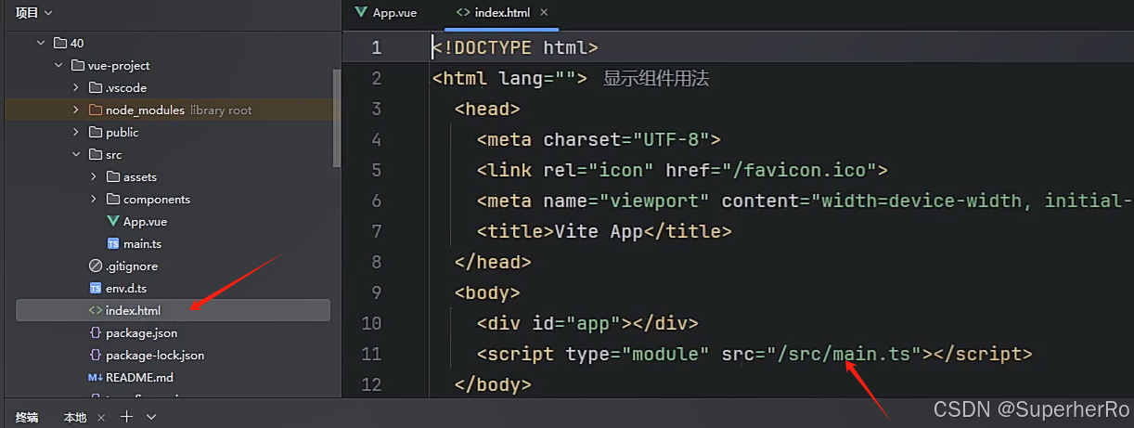The height and width of the screenshot is (428, 1134).
Task: Select main.ts in the project tree
Action: (142, 243)
